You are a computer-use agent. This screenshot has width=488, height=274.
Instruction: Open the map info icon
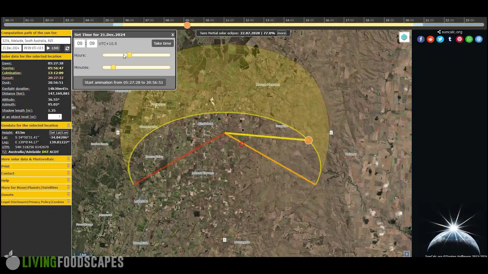pyautogui.click(x=406, y=254)
